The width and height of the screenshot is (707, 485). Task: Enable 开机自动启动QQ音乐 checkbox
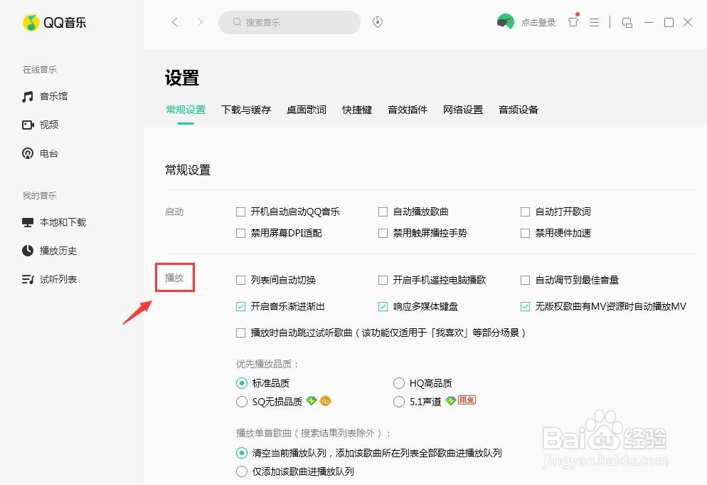241,212
